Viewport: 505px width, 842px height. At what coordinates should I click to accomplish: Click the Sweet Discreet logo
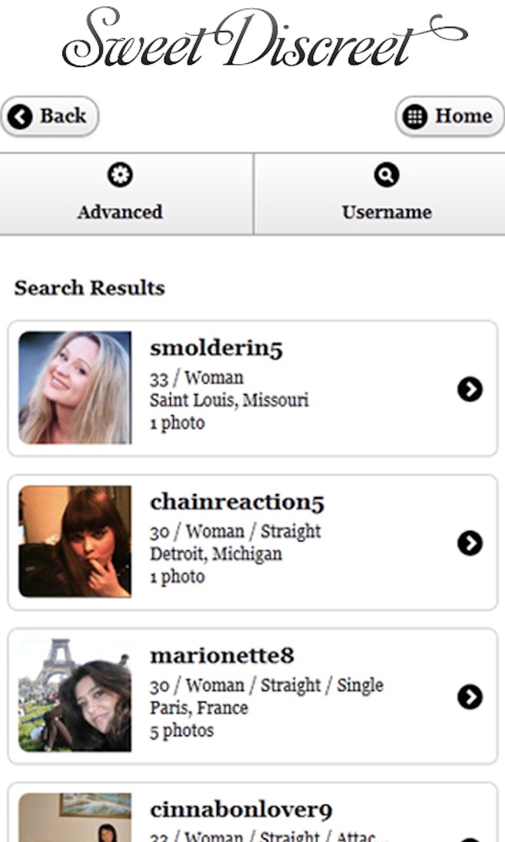[263, 38]
